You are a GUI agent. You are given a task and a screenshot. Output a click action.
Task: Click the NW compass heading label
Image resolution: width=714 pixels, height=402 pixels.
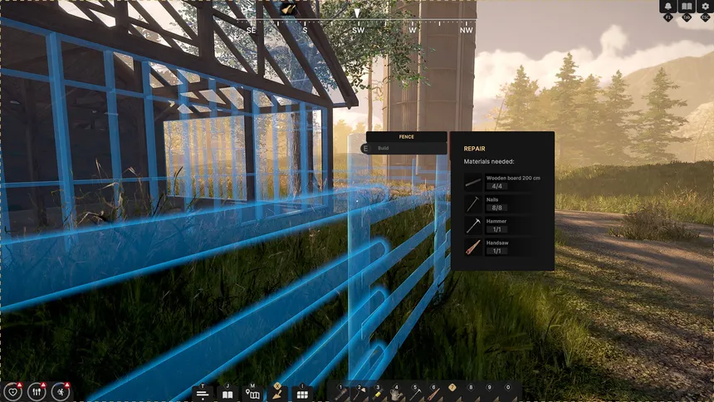pos(467,30)
